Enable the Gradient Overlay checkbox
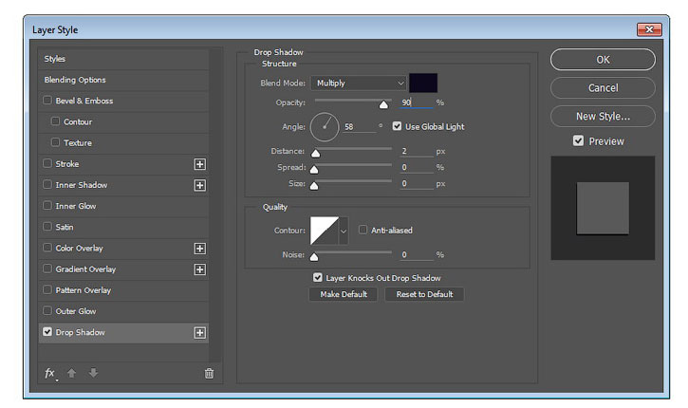 click(47, 269)
